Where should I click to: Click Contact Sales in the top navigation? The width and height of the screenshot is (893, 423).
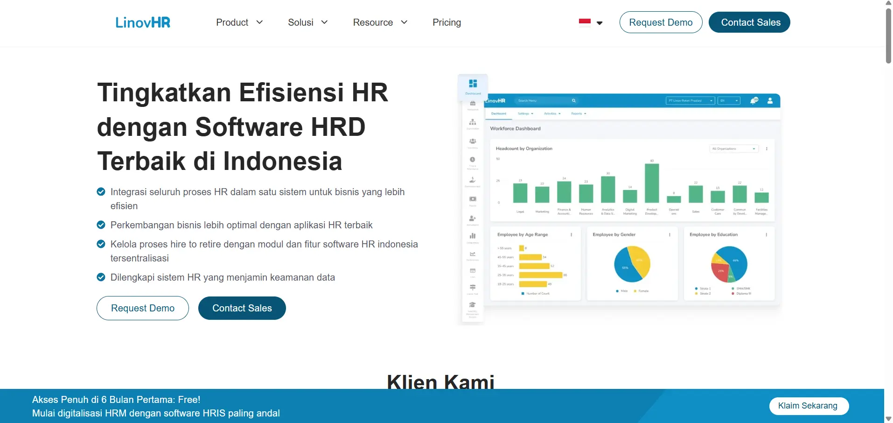click(x=749, y=22)
